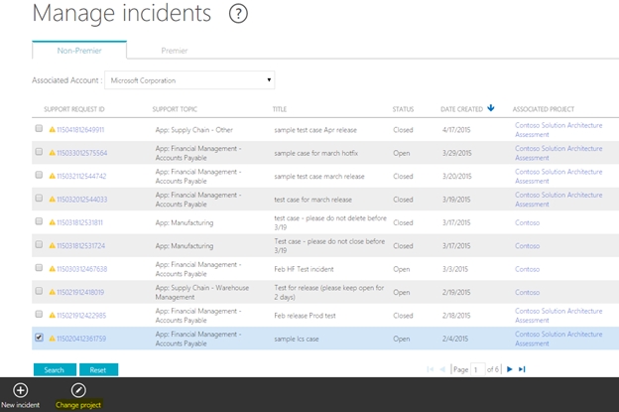Jump to last page arrow

point(523,369)
